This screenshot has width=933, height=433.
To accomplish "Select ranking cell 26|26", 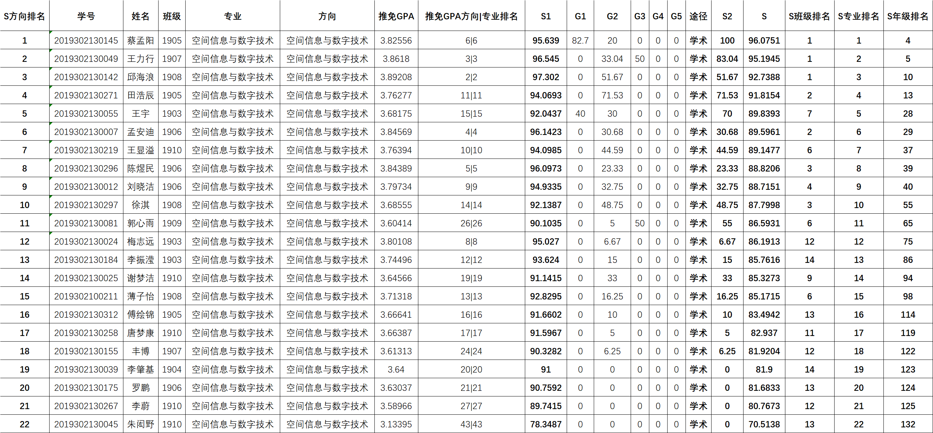I will [471, 224].
